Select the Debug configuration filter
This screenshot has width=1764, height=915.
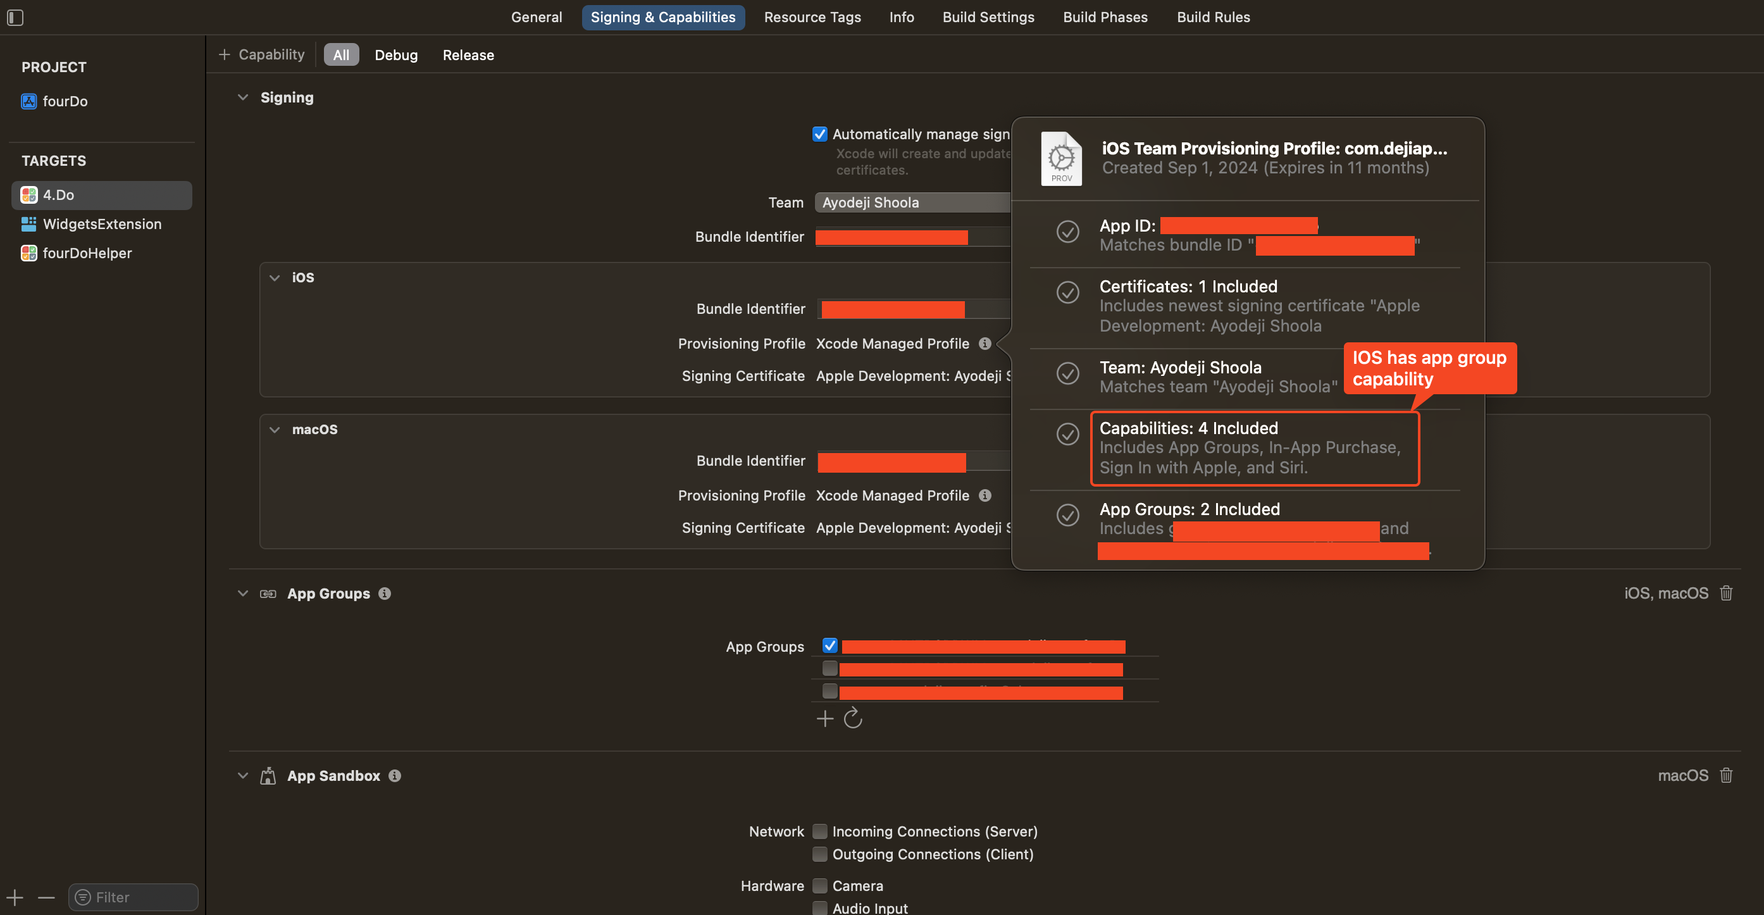click(396, 55)
